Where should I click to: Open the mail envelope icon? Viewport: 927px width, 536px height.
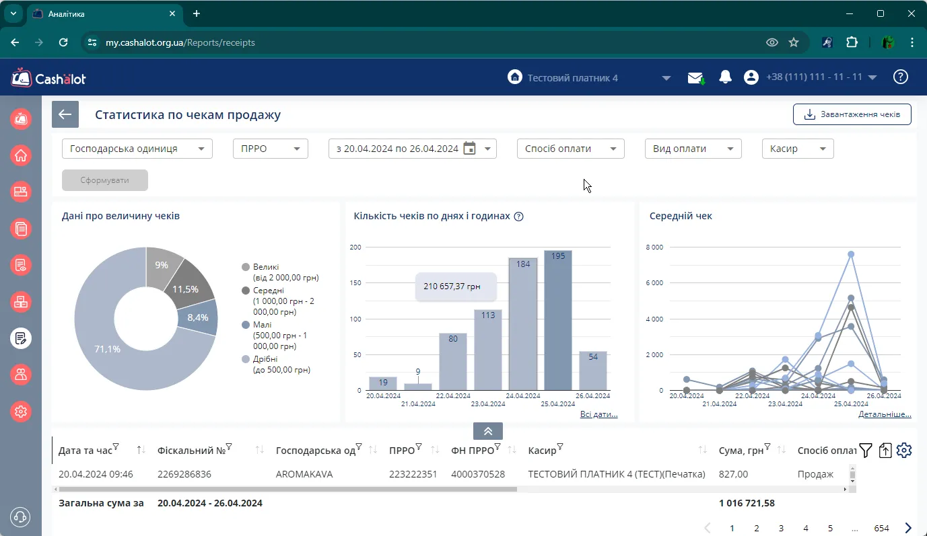pyautogui.click(x=696, y=78)
